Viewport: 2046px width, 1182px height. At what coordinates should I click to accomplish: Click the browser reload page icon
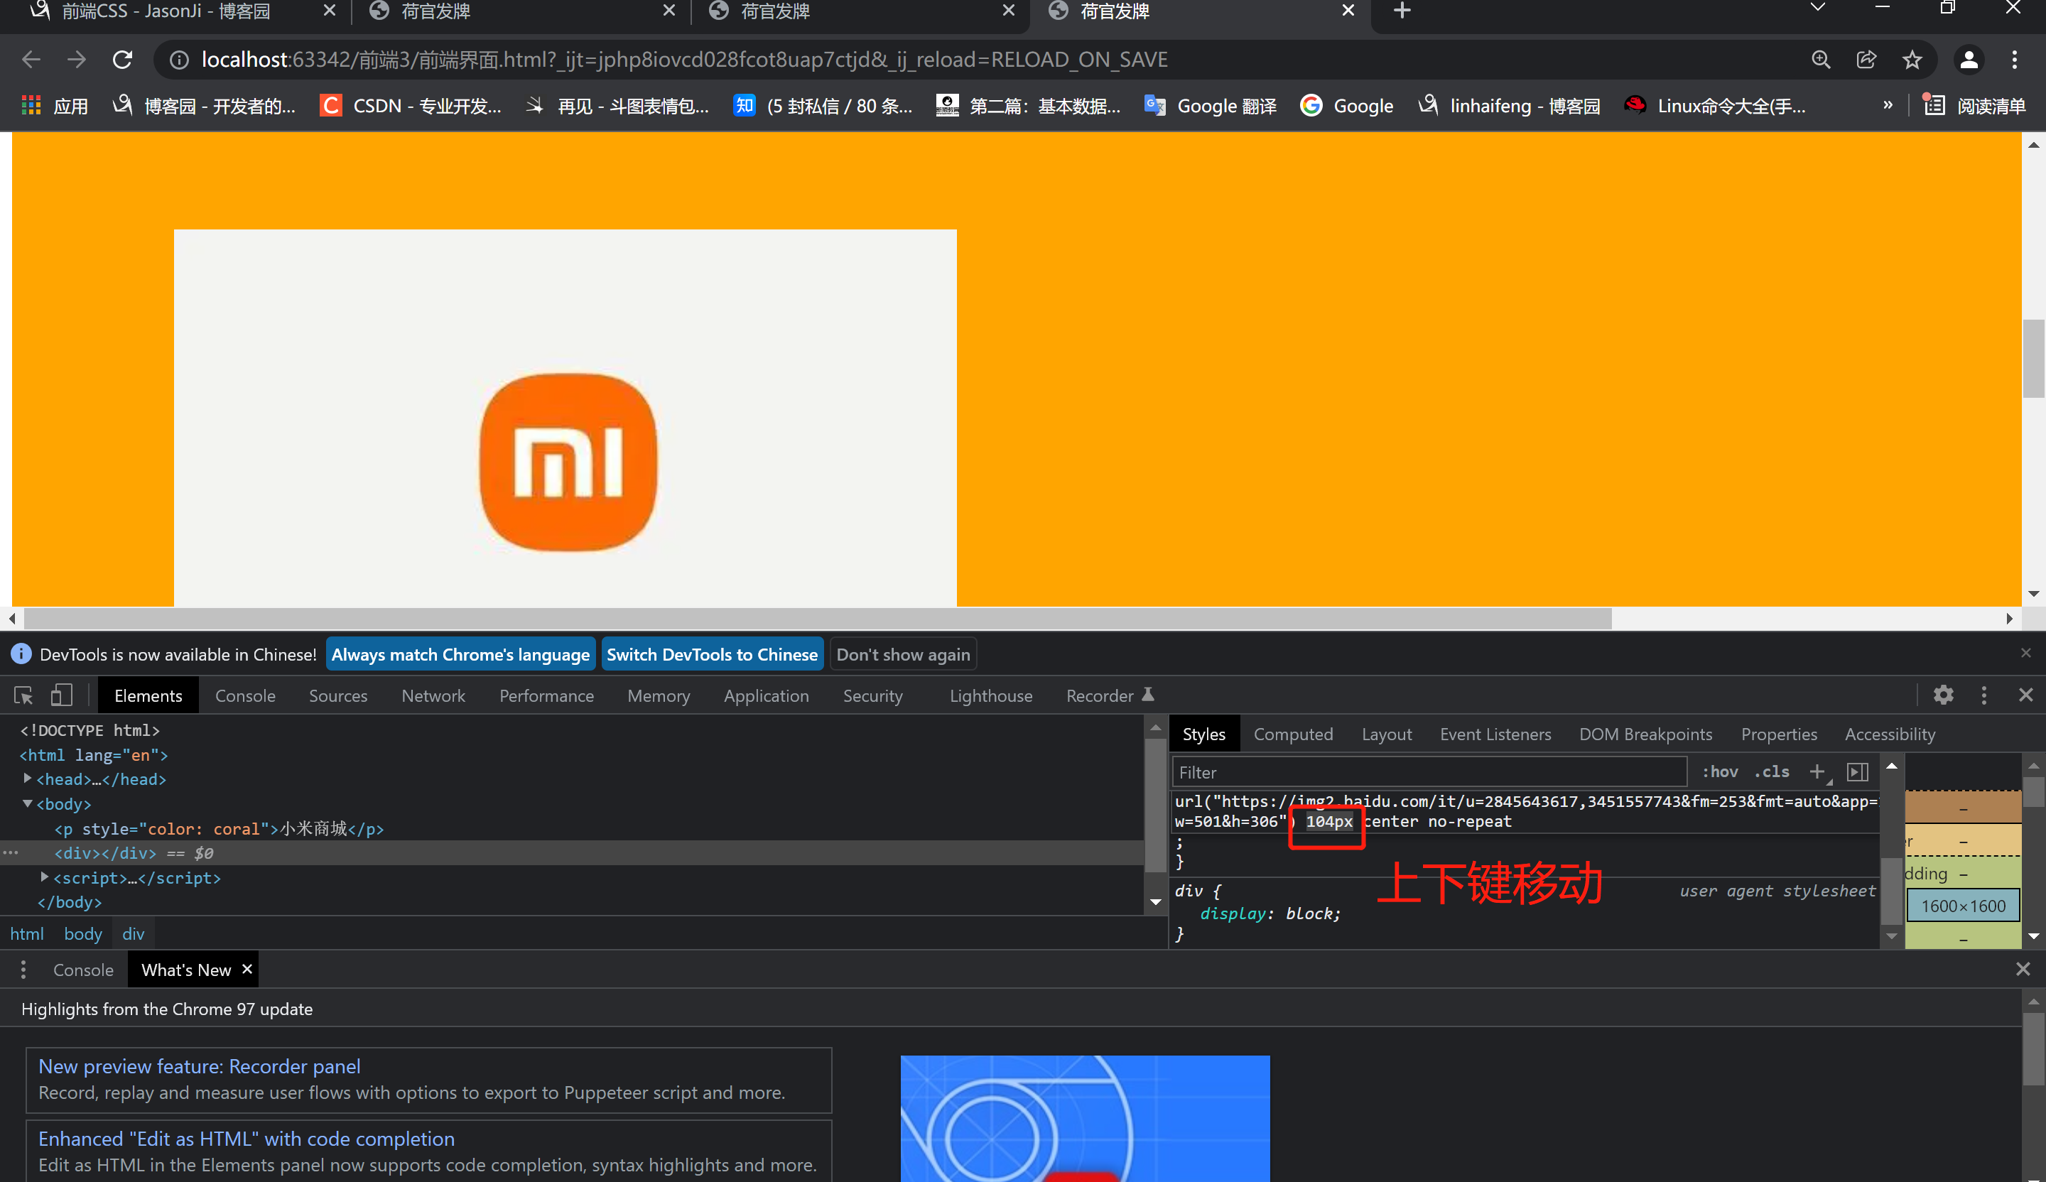123,59
